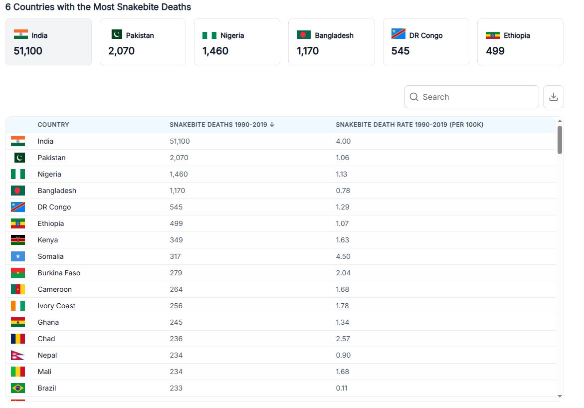Click the Ghana country name
The height and width of the screenshot is (408, 584).
pos(48,322)
